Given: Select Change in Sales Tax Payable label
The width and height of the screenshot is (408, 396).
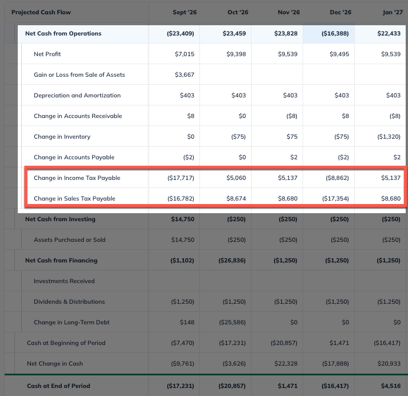Looking at the screenshot, I should coord(74,198).
